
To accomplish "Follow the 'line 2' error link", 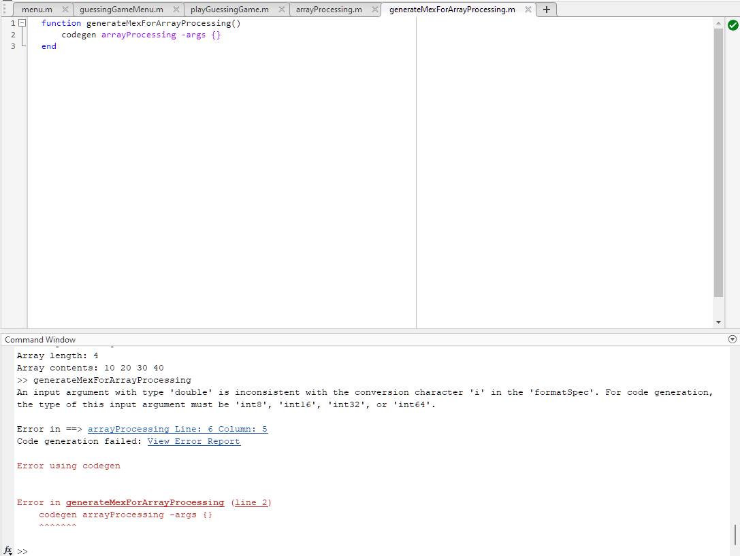I will pos(251,503).
